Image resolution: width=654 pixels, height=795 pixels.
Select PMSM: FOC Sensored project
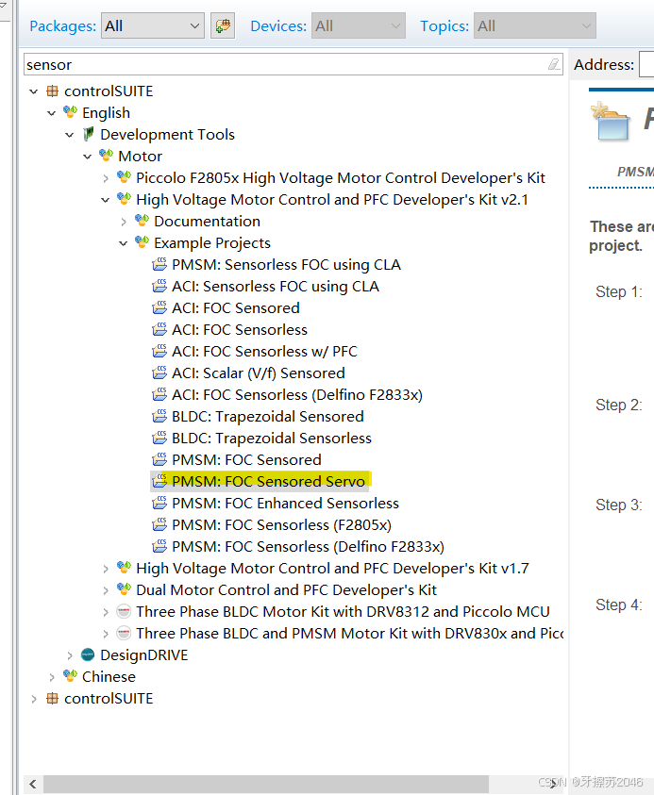pyautogui.click(x=246, y=460)
